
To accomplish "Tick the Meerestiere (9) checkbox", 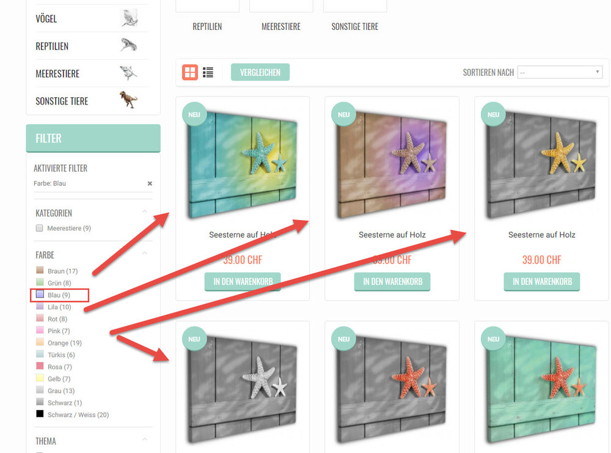I will pyautogui.click(x=39, y=228).
